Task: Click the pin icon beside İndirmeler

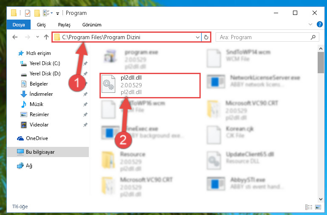Action: (85, 94)
